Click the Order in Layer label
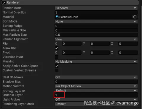The image size is (142, 109). pos(13,95)
